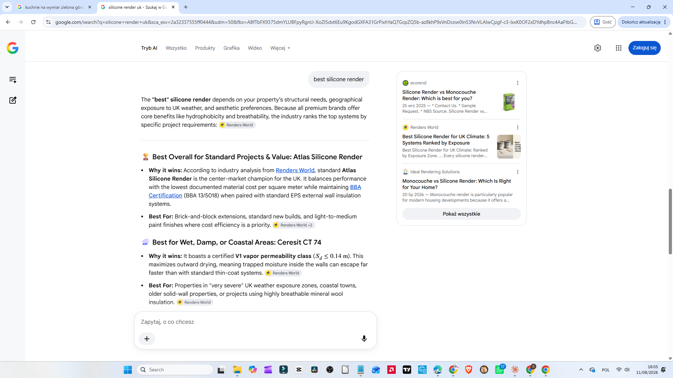Open the quick settings gear icon
This screenshot has height=378, width=673.
[x=598, y=48]
